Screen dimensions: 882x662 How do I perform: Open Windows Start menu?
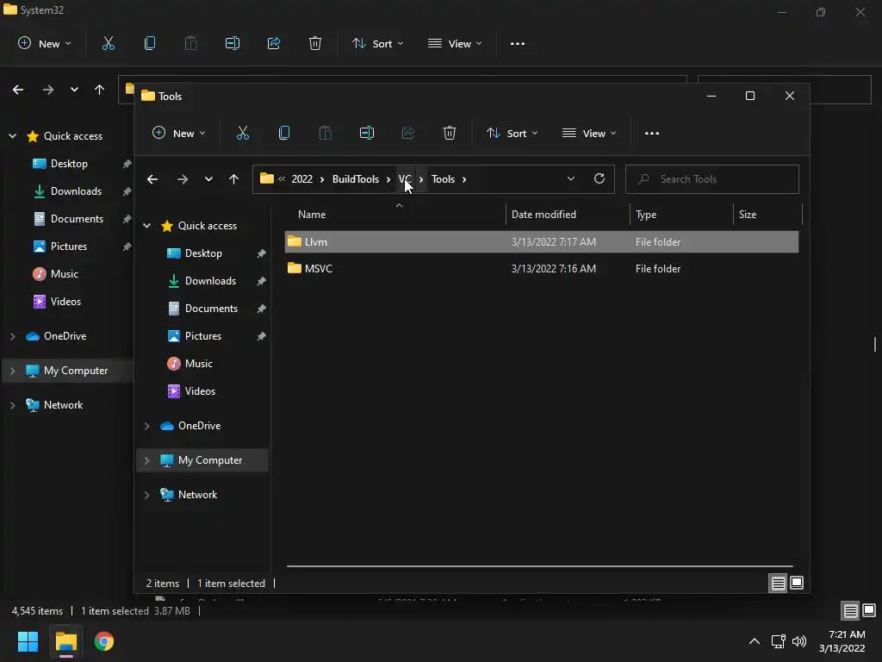coord(28,641)
